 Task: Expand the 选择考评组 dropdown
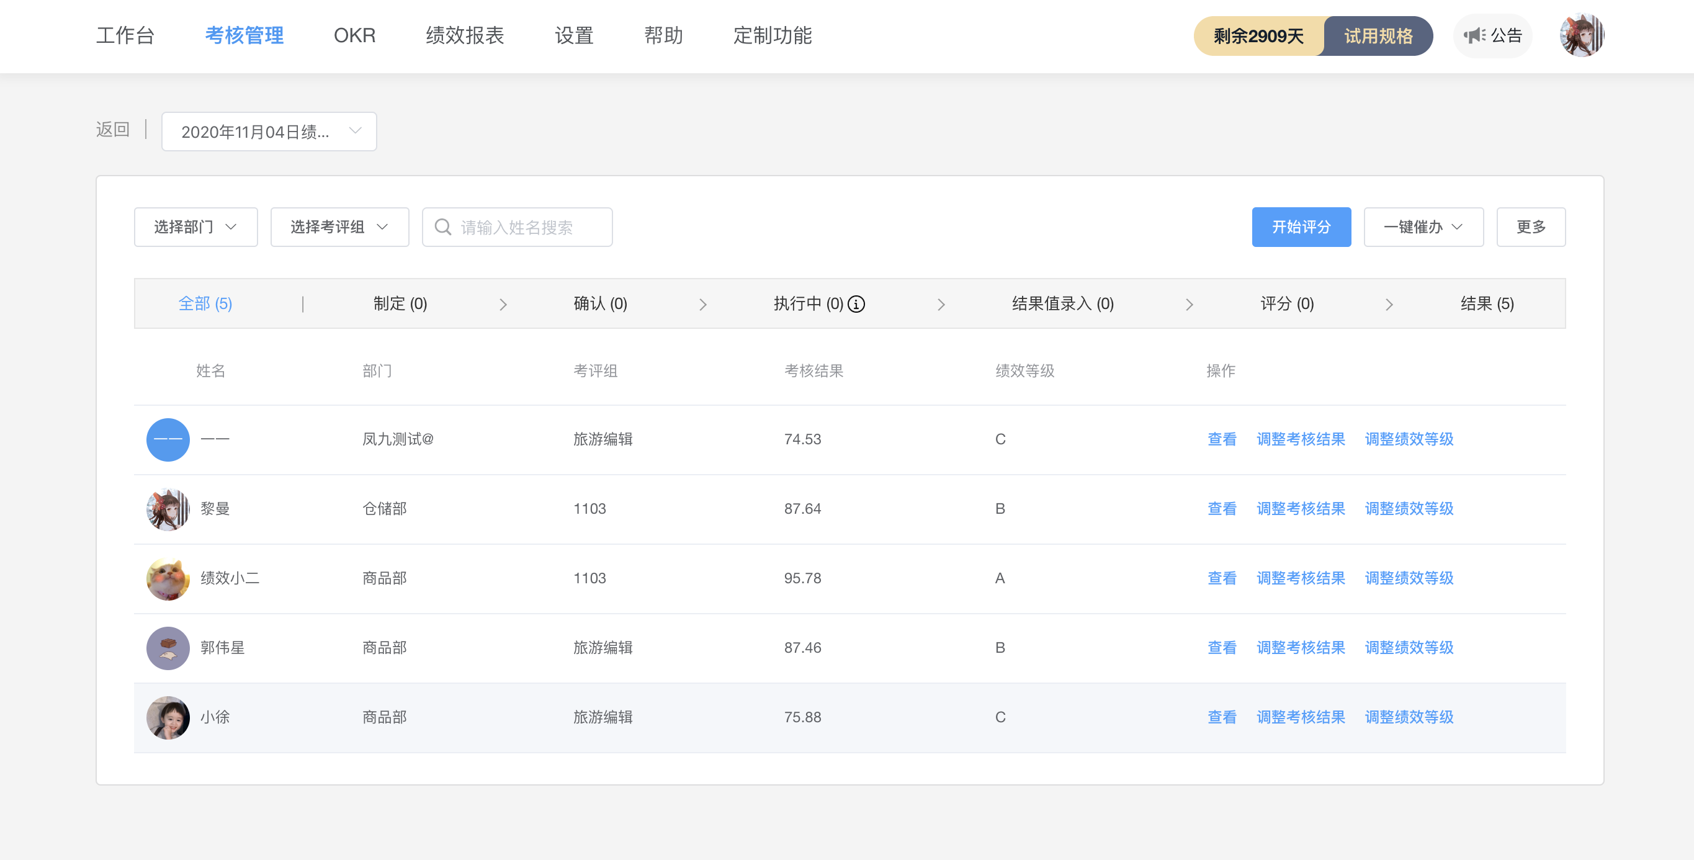340,227
